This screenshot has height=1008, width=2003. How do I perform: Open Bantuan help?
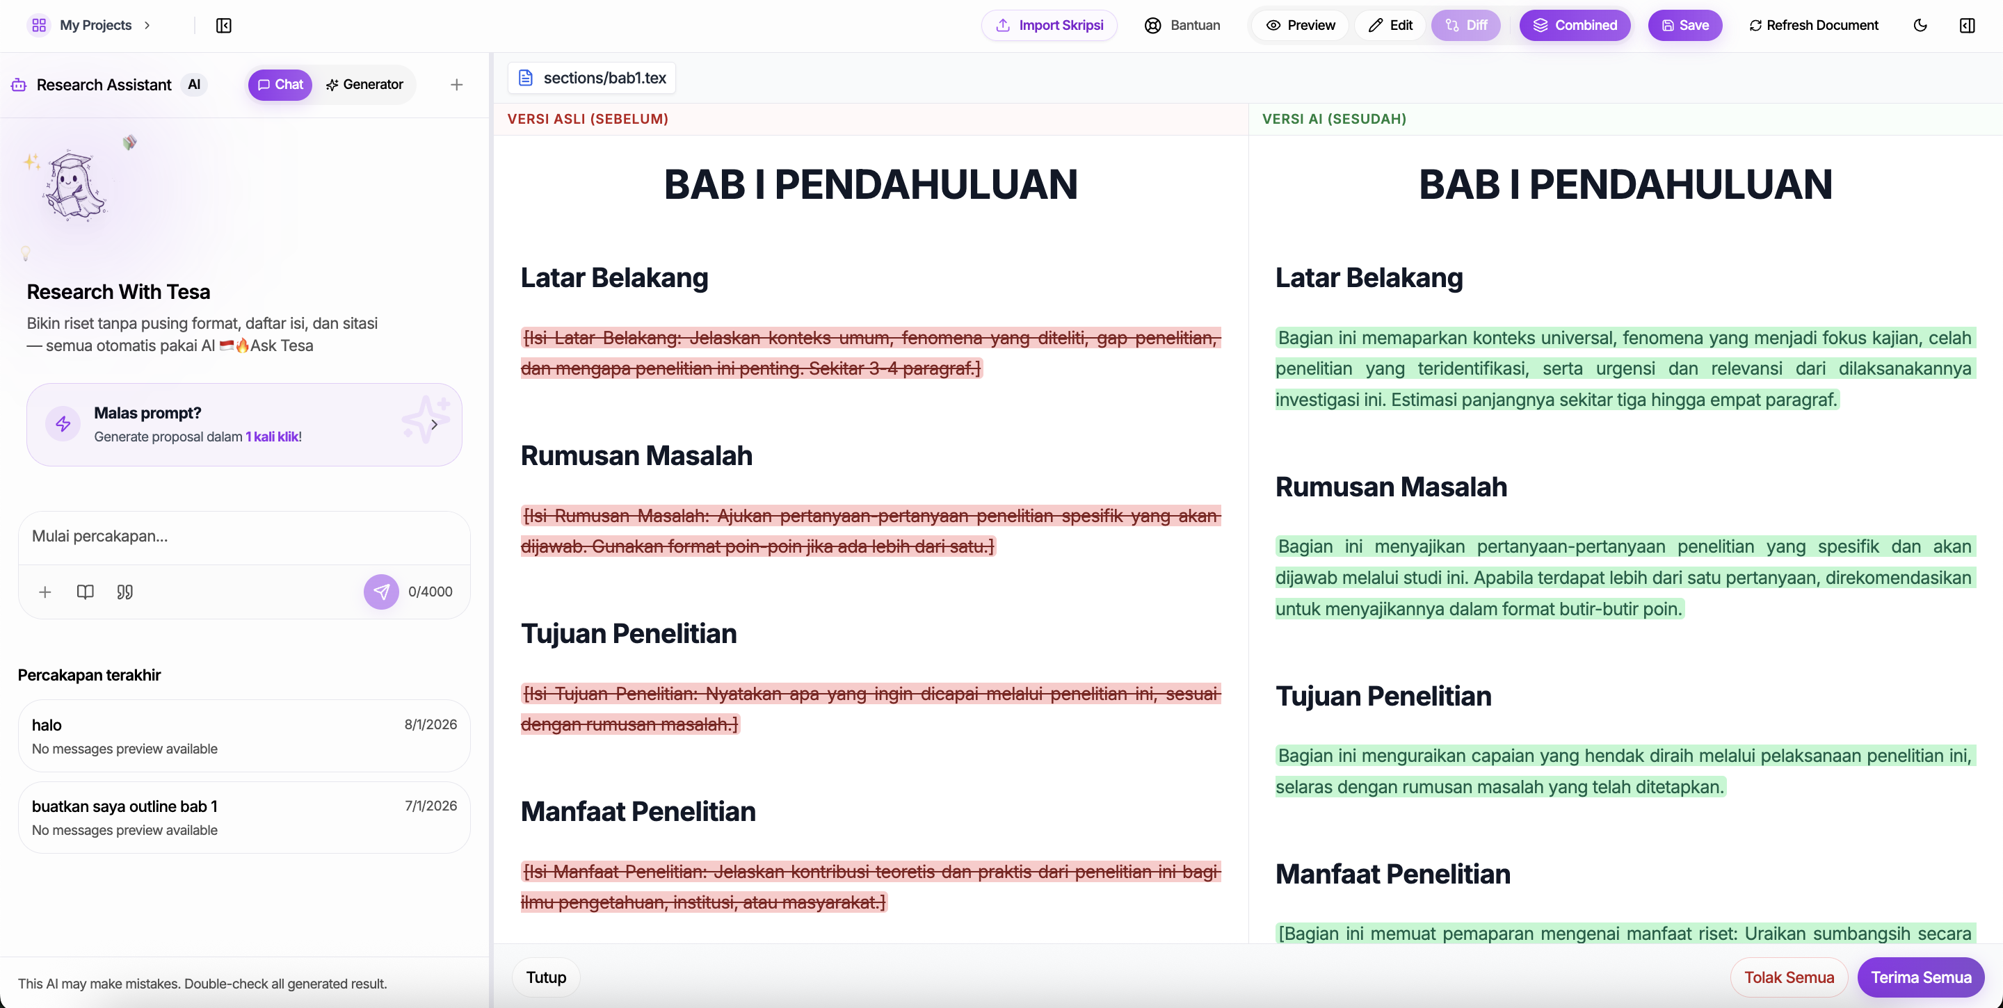1182,25
